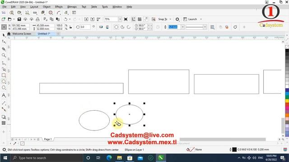Screen dimensions: 289x162
Task: Click the Full-screen preview icon
Action: click(x=126, y=19)
